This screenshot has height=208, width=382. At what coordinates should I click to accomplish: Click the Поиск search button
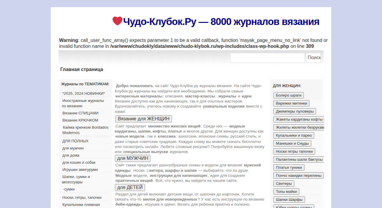click(313, 58)
